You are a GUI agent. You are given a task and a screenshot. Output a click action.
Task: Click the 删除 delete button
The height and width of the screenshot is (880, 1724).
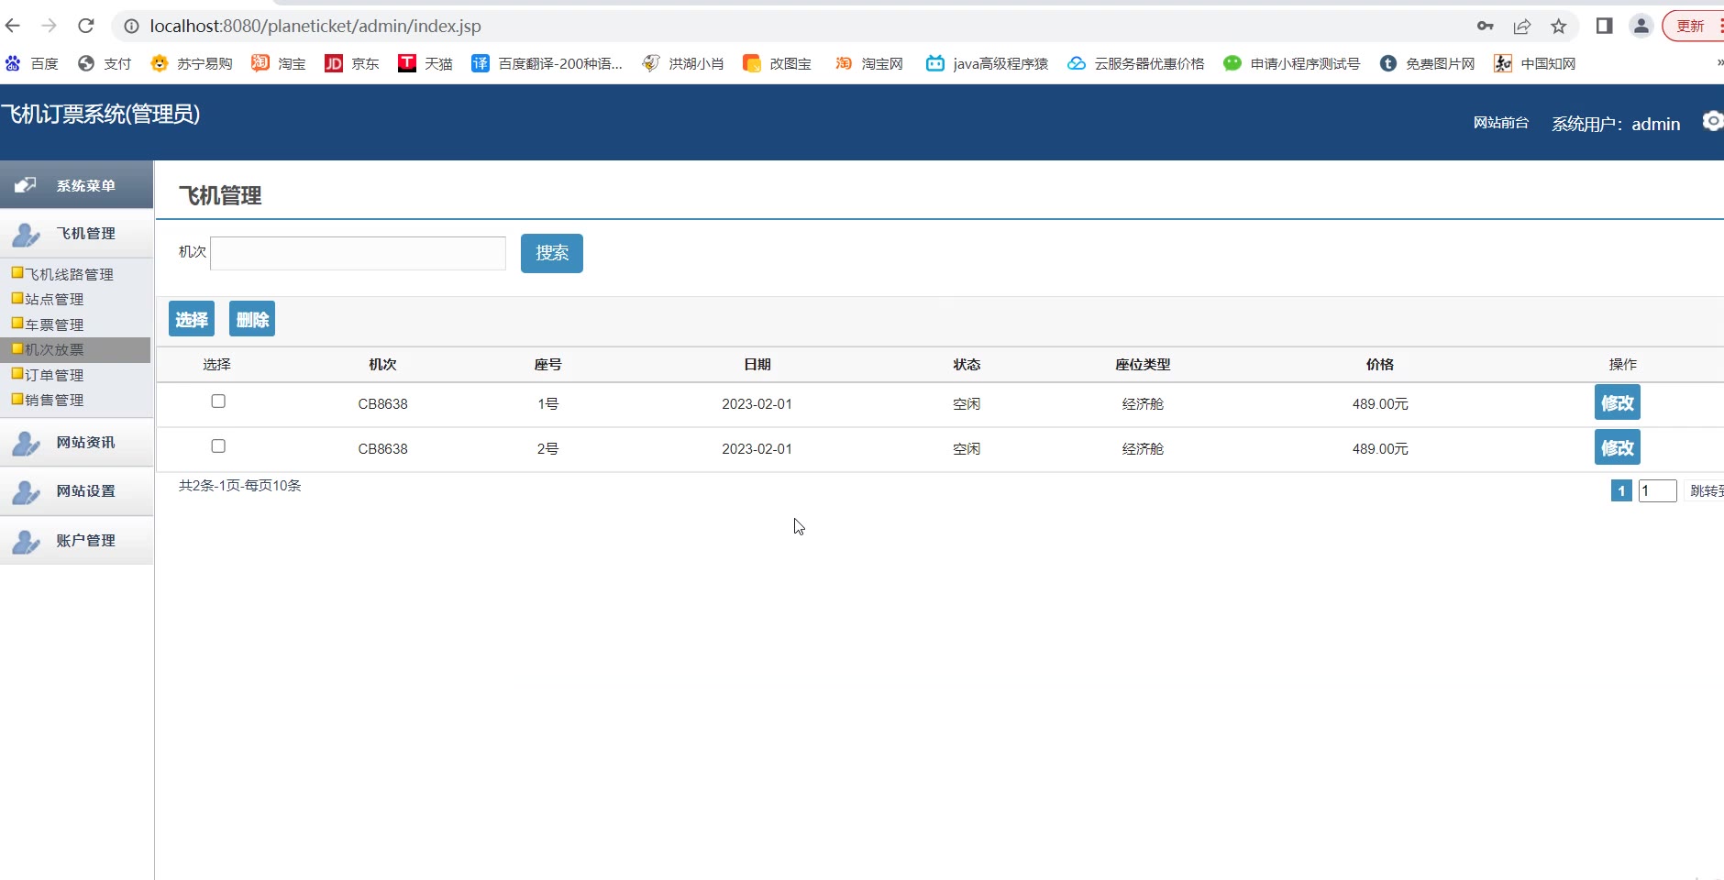(x=252, y=319)
